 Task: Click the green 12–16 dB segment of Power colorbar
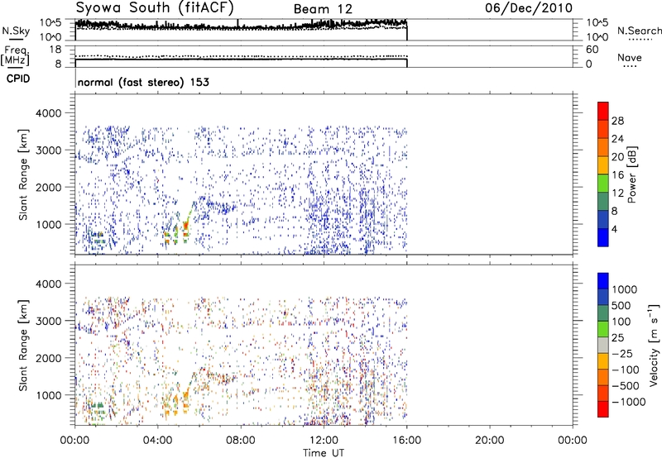(603, 183)
